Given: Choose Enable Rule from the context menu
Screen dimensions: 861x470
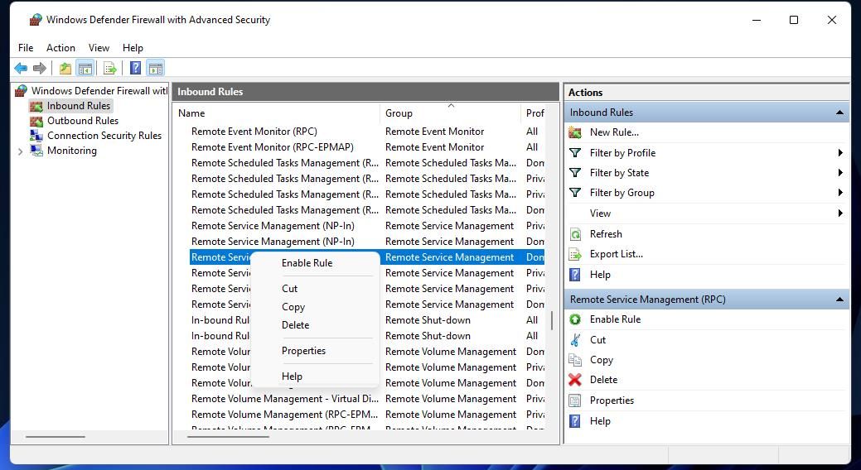Looking at the screenshot, I should [x=307, y=263].
